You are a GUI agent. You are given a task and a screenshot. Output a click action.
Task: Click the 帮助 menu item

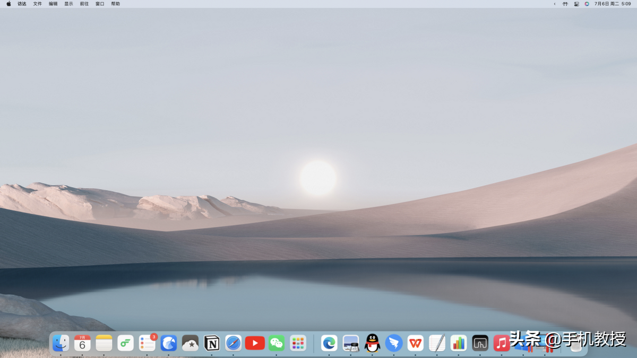click(x=115, y=4)
